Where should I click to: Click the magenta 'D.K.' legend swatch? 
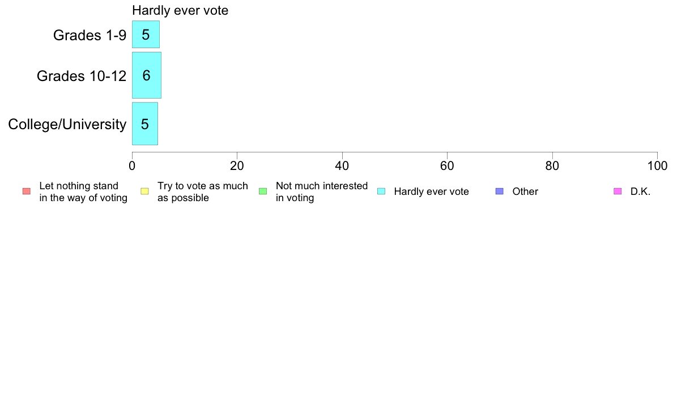(617, 192)
